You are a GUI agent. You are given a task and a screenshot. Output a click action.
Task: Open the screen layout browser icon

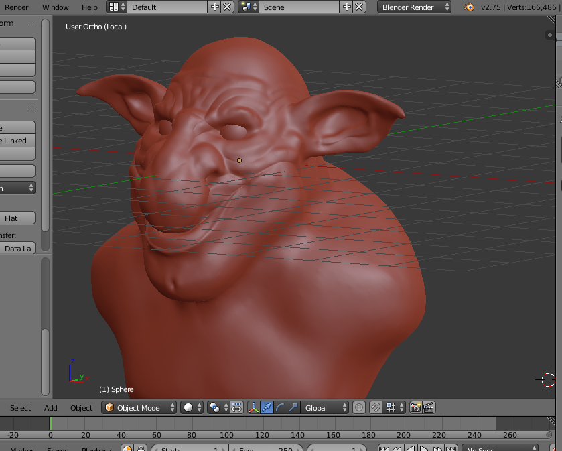[x=116, y=7]
